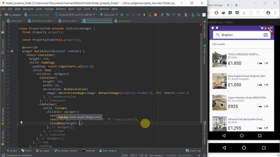Open the main.dart run configuration dropdown
Screen dimensions: 280x157
pos(109,15)
